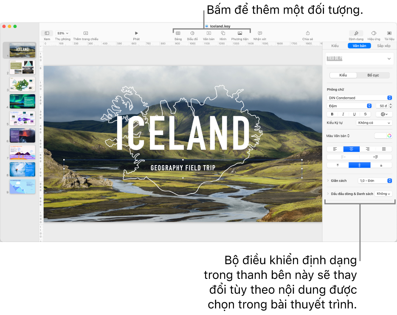Select the Kiểu segment under paragraph style

point(343,75)
